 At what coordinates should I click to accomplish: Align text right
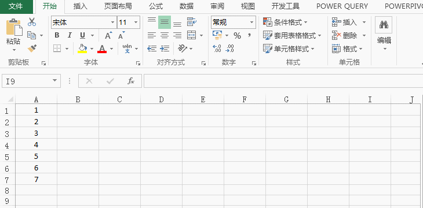pyautogui.click(x=177, y=35)
